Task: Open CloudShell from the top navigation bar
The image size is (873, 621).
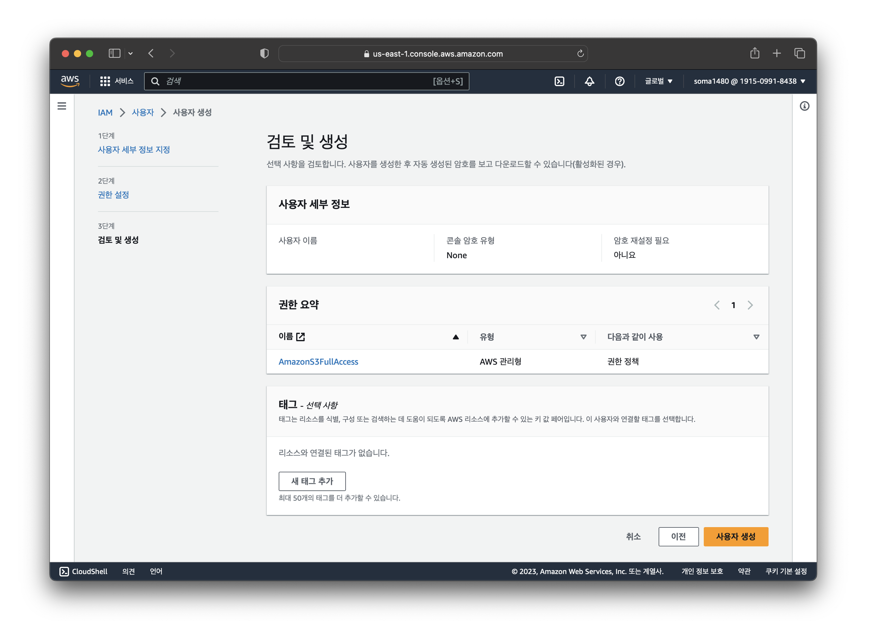Action: click(559, 81)
